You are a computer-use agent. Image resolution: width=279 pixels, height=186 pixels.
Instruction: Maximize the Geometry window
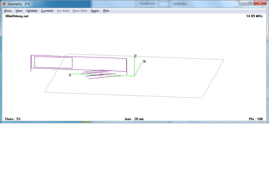(250, 3)
